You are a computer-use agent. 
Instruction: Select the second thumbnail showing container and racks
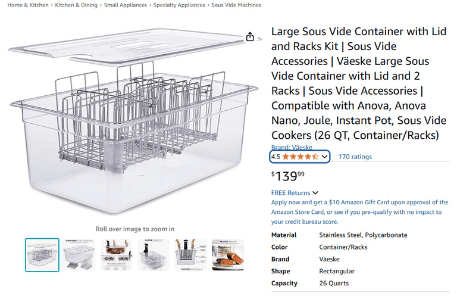point(79,255)
